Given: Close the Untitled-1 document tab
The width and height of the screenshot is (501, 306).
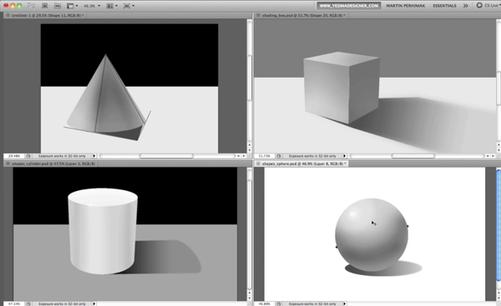Looking at the screenshot, I should [8, 15].
